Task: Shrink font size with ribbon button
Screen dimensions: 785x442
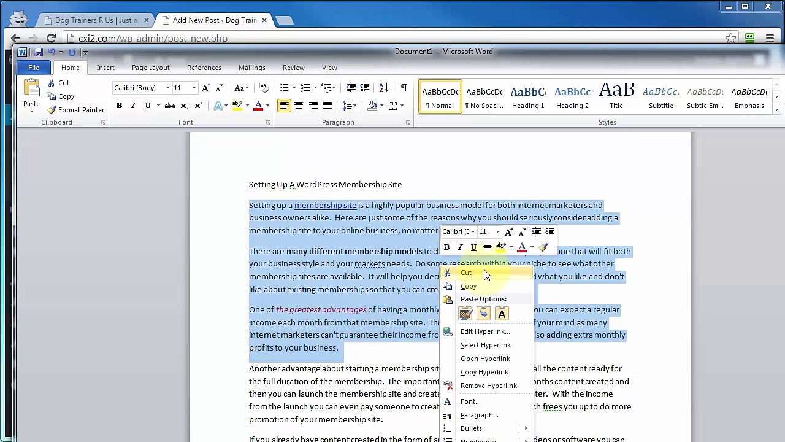Action: click(x=220, y=88)
